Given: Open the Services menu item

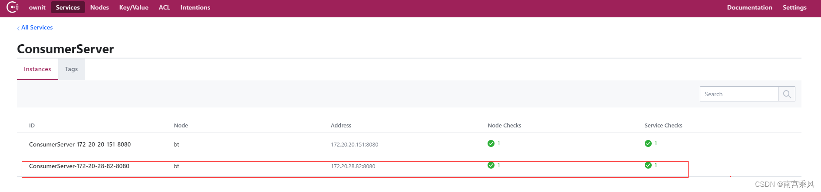Looking at the screenshot, I should [68, 7].
